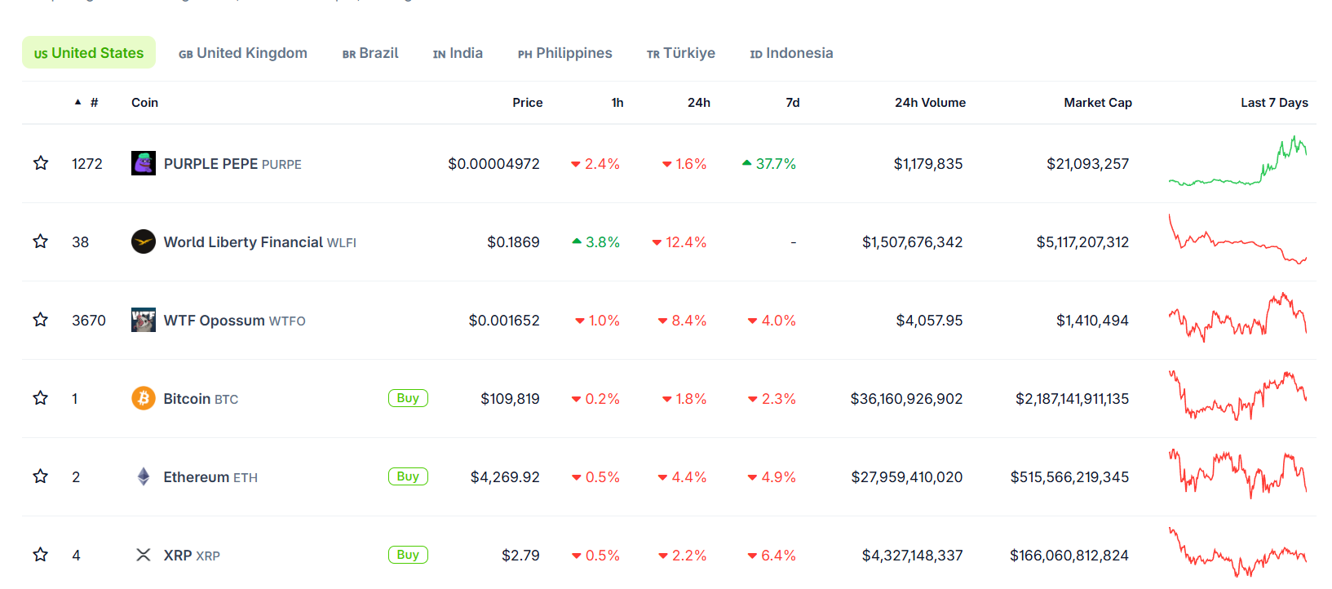Open the Indonesia tab
Image resolution: width=1332 pixels, height=589 pixels.
coord(791,53)
